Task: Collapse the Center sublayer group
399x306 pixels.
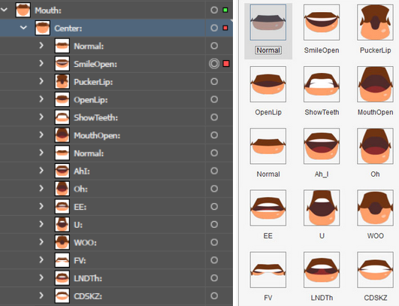Action: coord(23,28)
